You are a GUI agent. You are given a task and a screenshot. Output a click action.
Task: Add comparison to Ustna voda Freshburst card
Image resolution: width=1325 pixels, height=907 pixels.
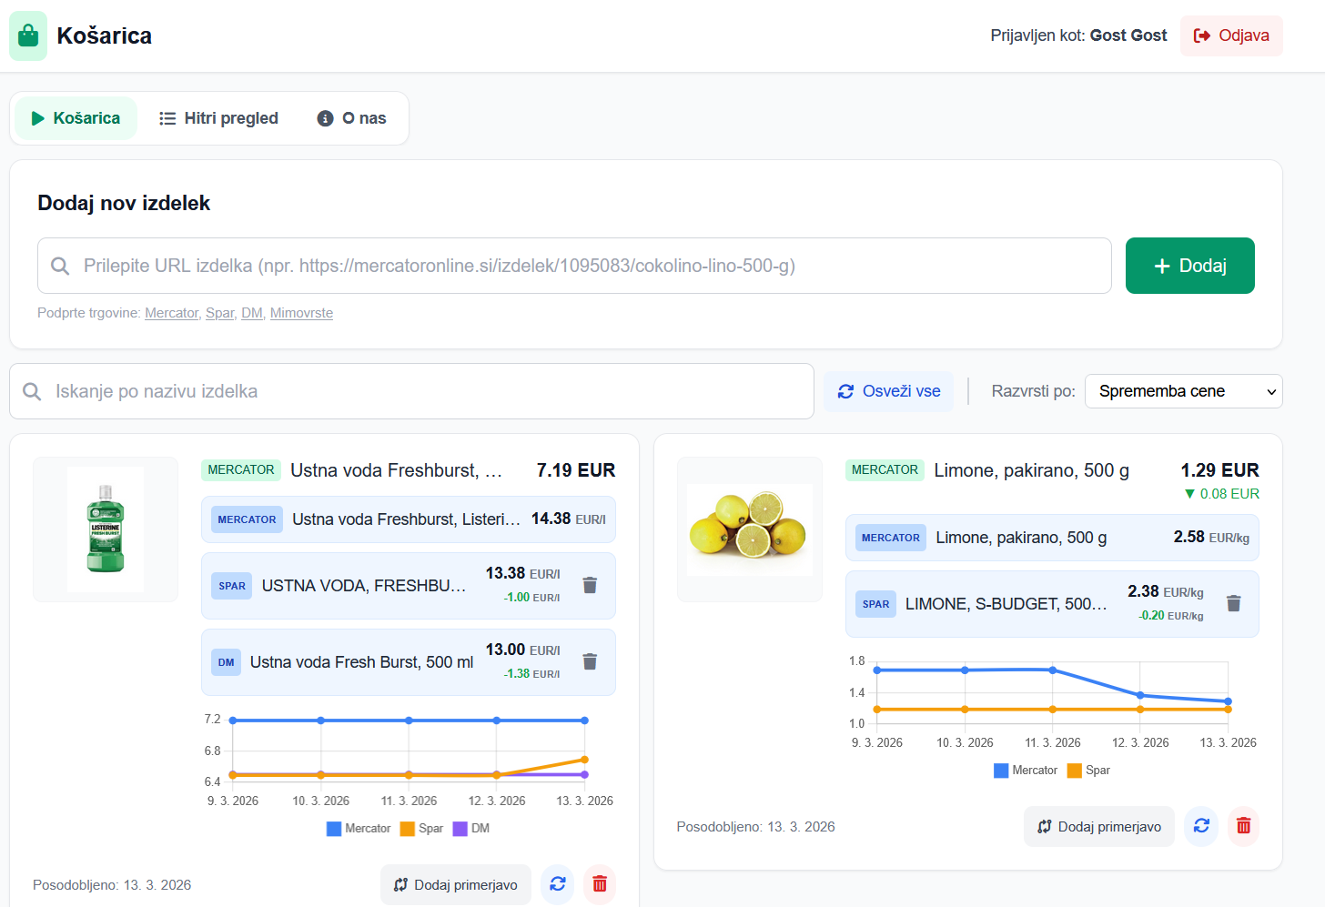tap(455, 884)
